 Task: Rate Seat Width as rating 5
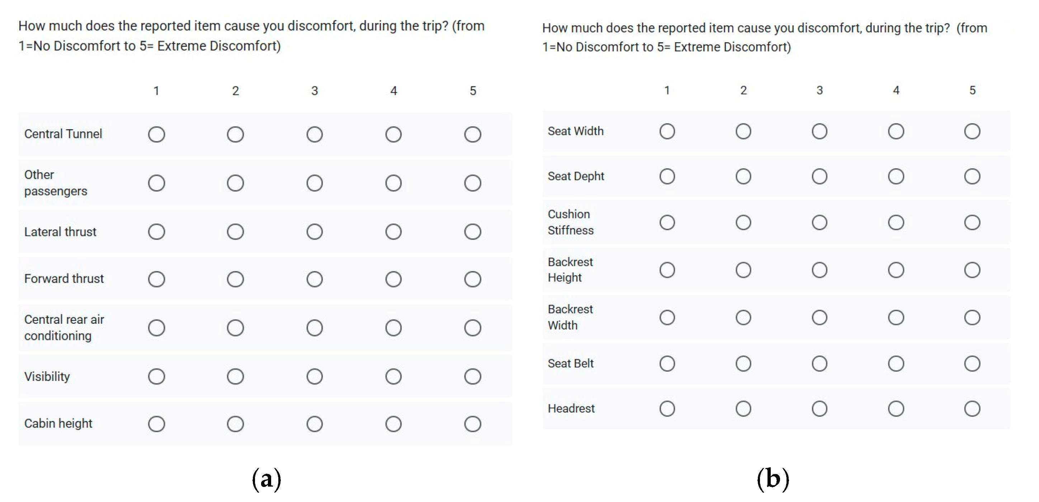(972, 131)
